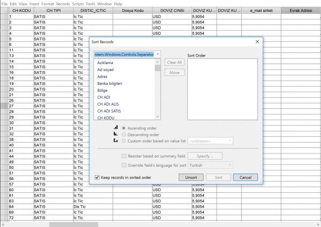This screenshot has width=321, height=227.
Task: Open the value list dropdown showing unknown
Action: [x=230, y=141]
